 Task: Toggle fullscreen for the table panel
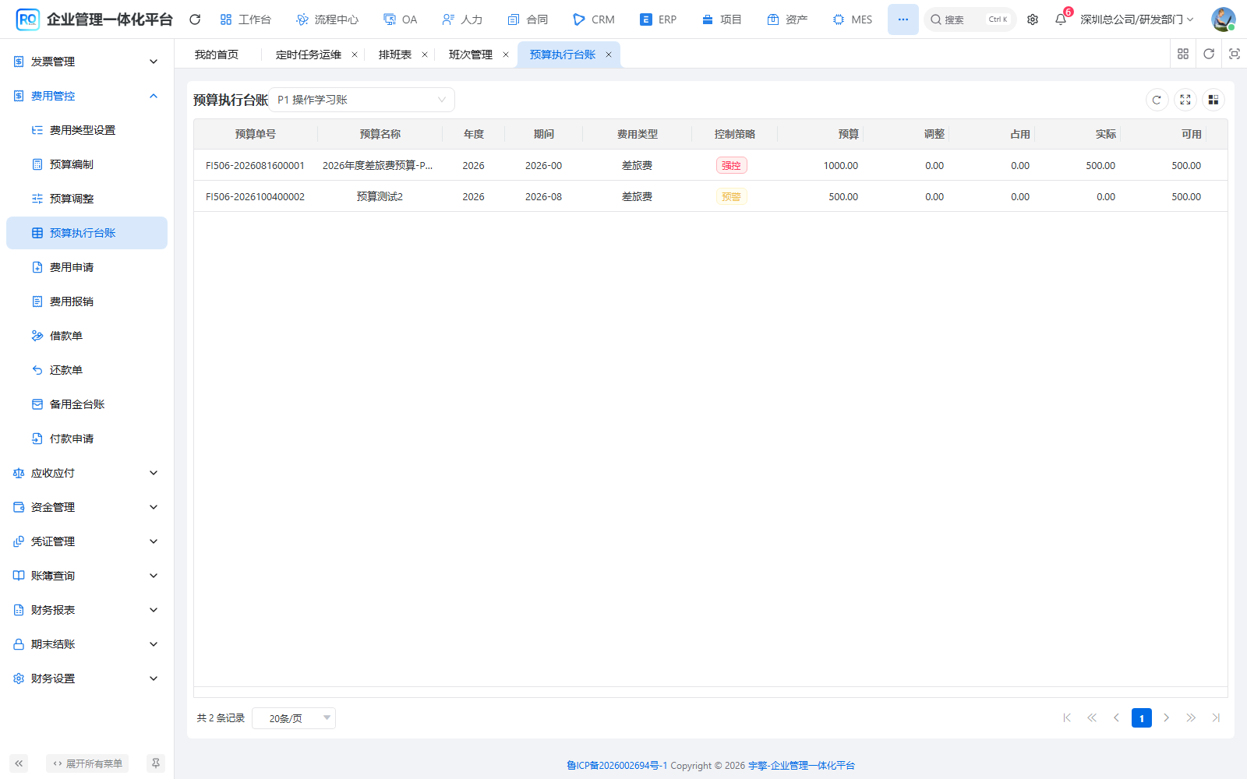1185,100
